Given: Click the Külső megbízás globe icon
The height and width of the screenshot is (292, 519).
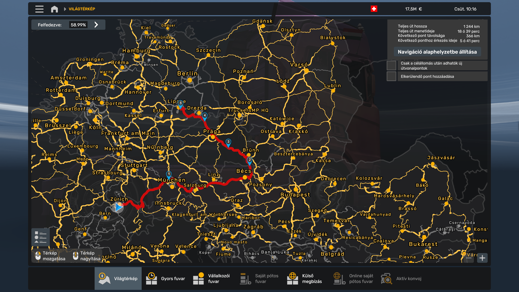Looking at the screenshot, I should 293,278.
